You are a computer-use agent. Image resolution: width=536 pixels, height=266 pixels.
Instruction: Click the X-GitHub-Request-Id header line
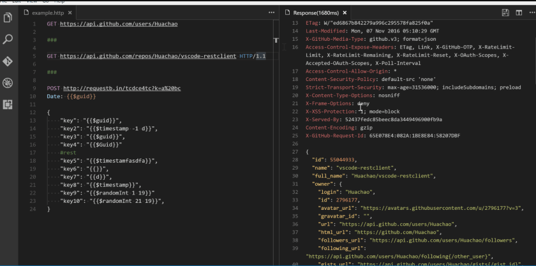tap(383, 136)
